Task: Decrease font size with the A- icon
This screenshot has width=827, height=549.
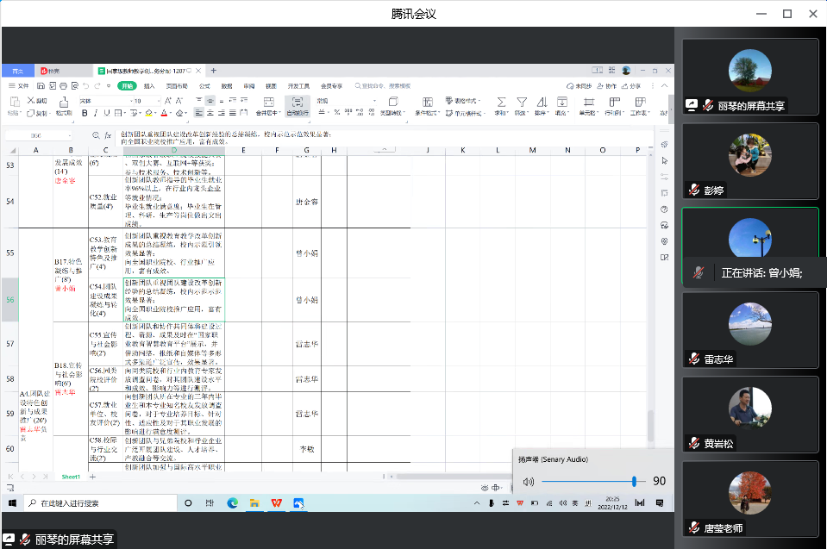Action: coord(179,100)
